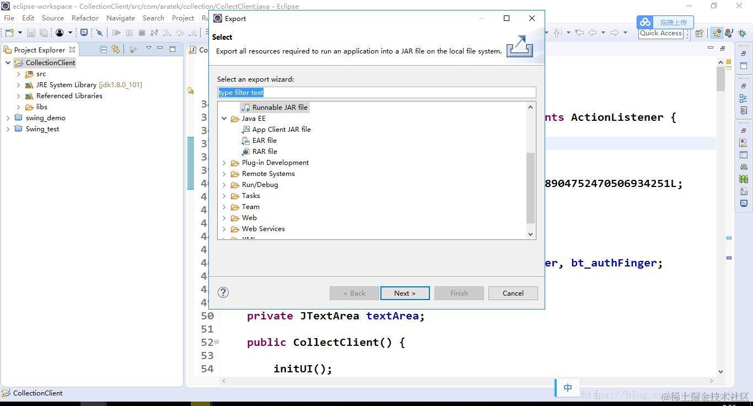The image size is (753, 406).
Task: Collapse the Java EE folder in wizard list
Action: [x=224, y=118]
